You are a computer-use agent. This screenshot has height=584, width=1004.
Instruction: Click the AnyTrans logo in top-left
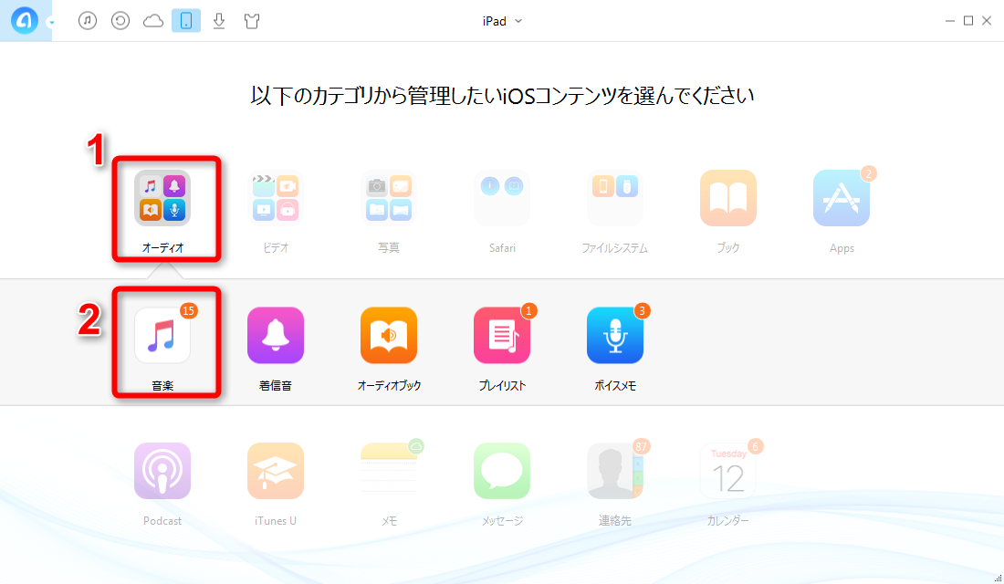pyautogui.click(x=25, y=20)
